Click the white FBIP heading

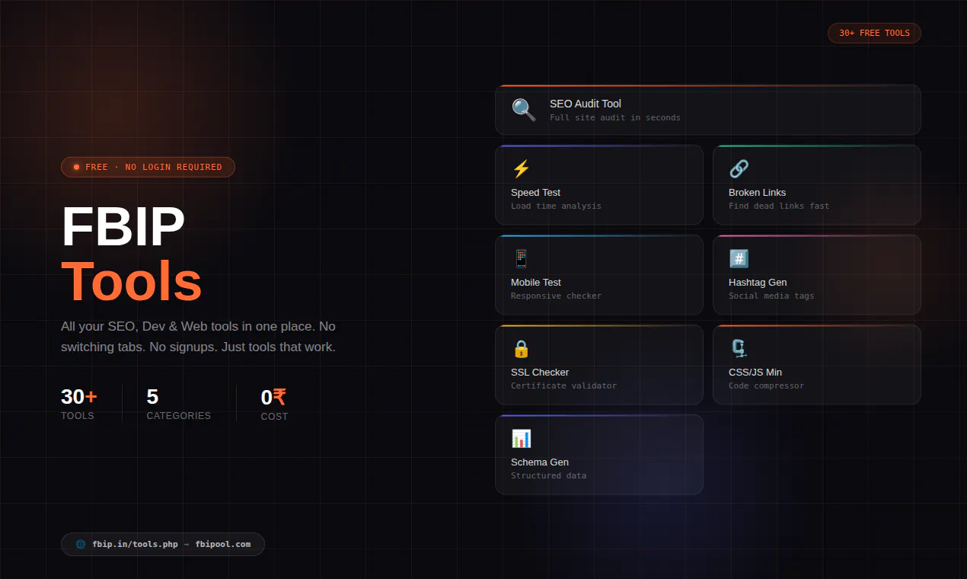click(123, 228)
